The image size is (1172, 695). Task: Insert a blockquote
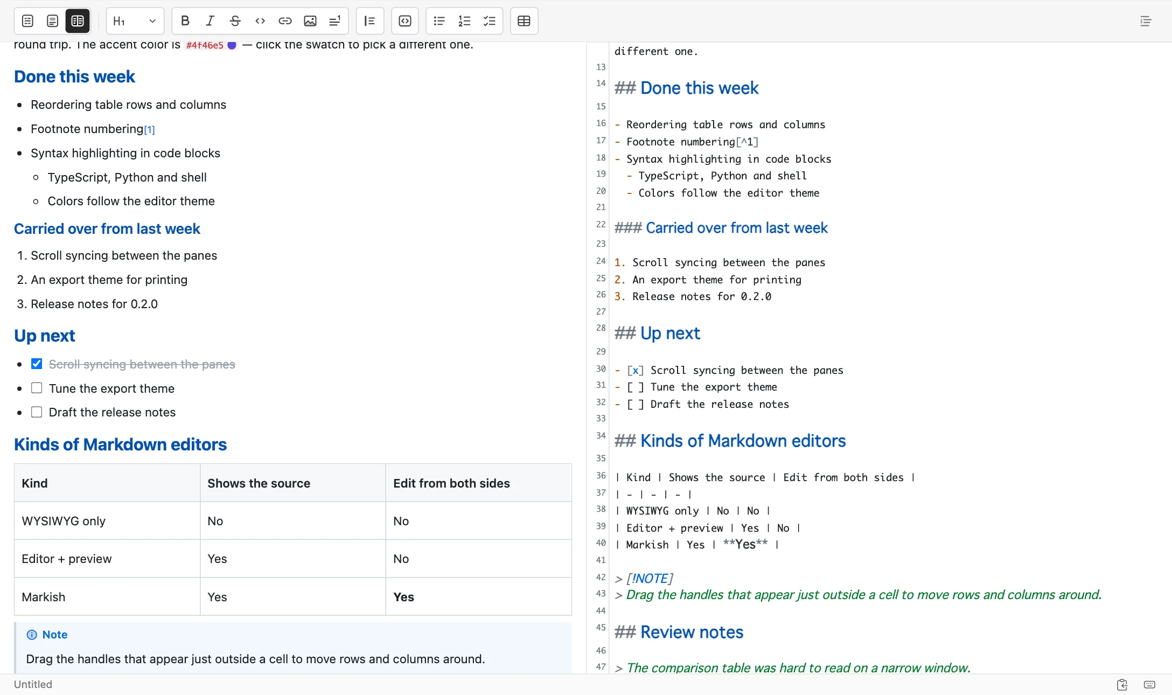[x=370, y=21]
